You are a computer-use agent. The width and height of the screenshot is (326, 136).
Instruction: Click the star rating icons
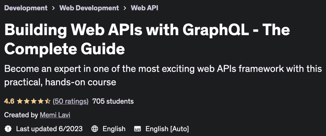(33, 101)
